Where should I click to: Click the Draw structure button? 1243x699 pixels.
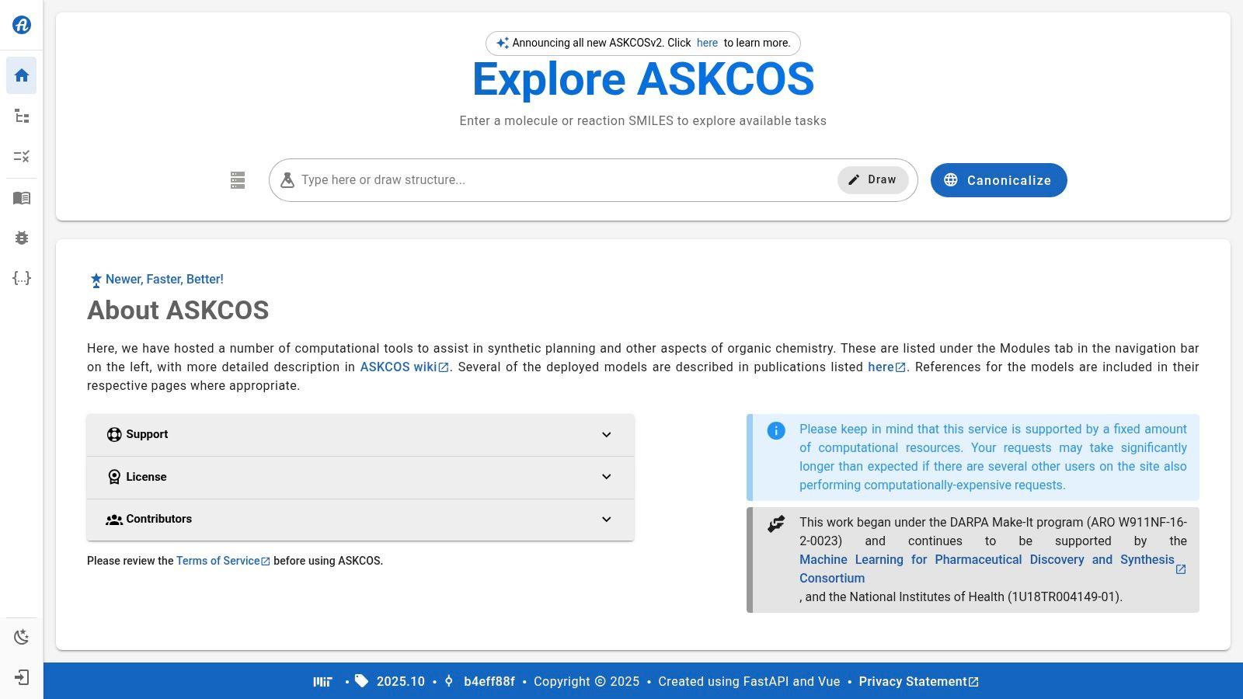point(873,180)
